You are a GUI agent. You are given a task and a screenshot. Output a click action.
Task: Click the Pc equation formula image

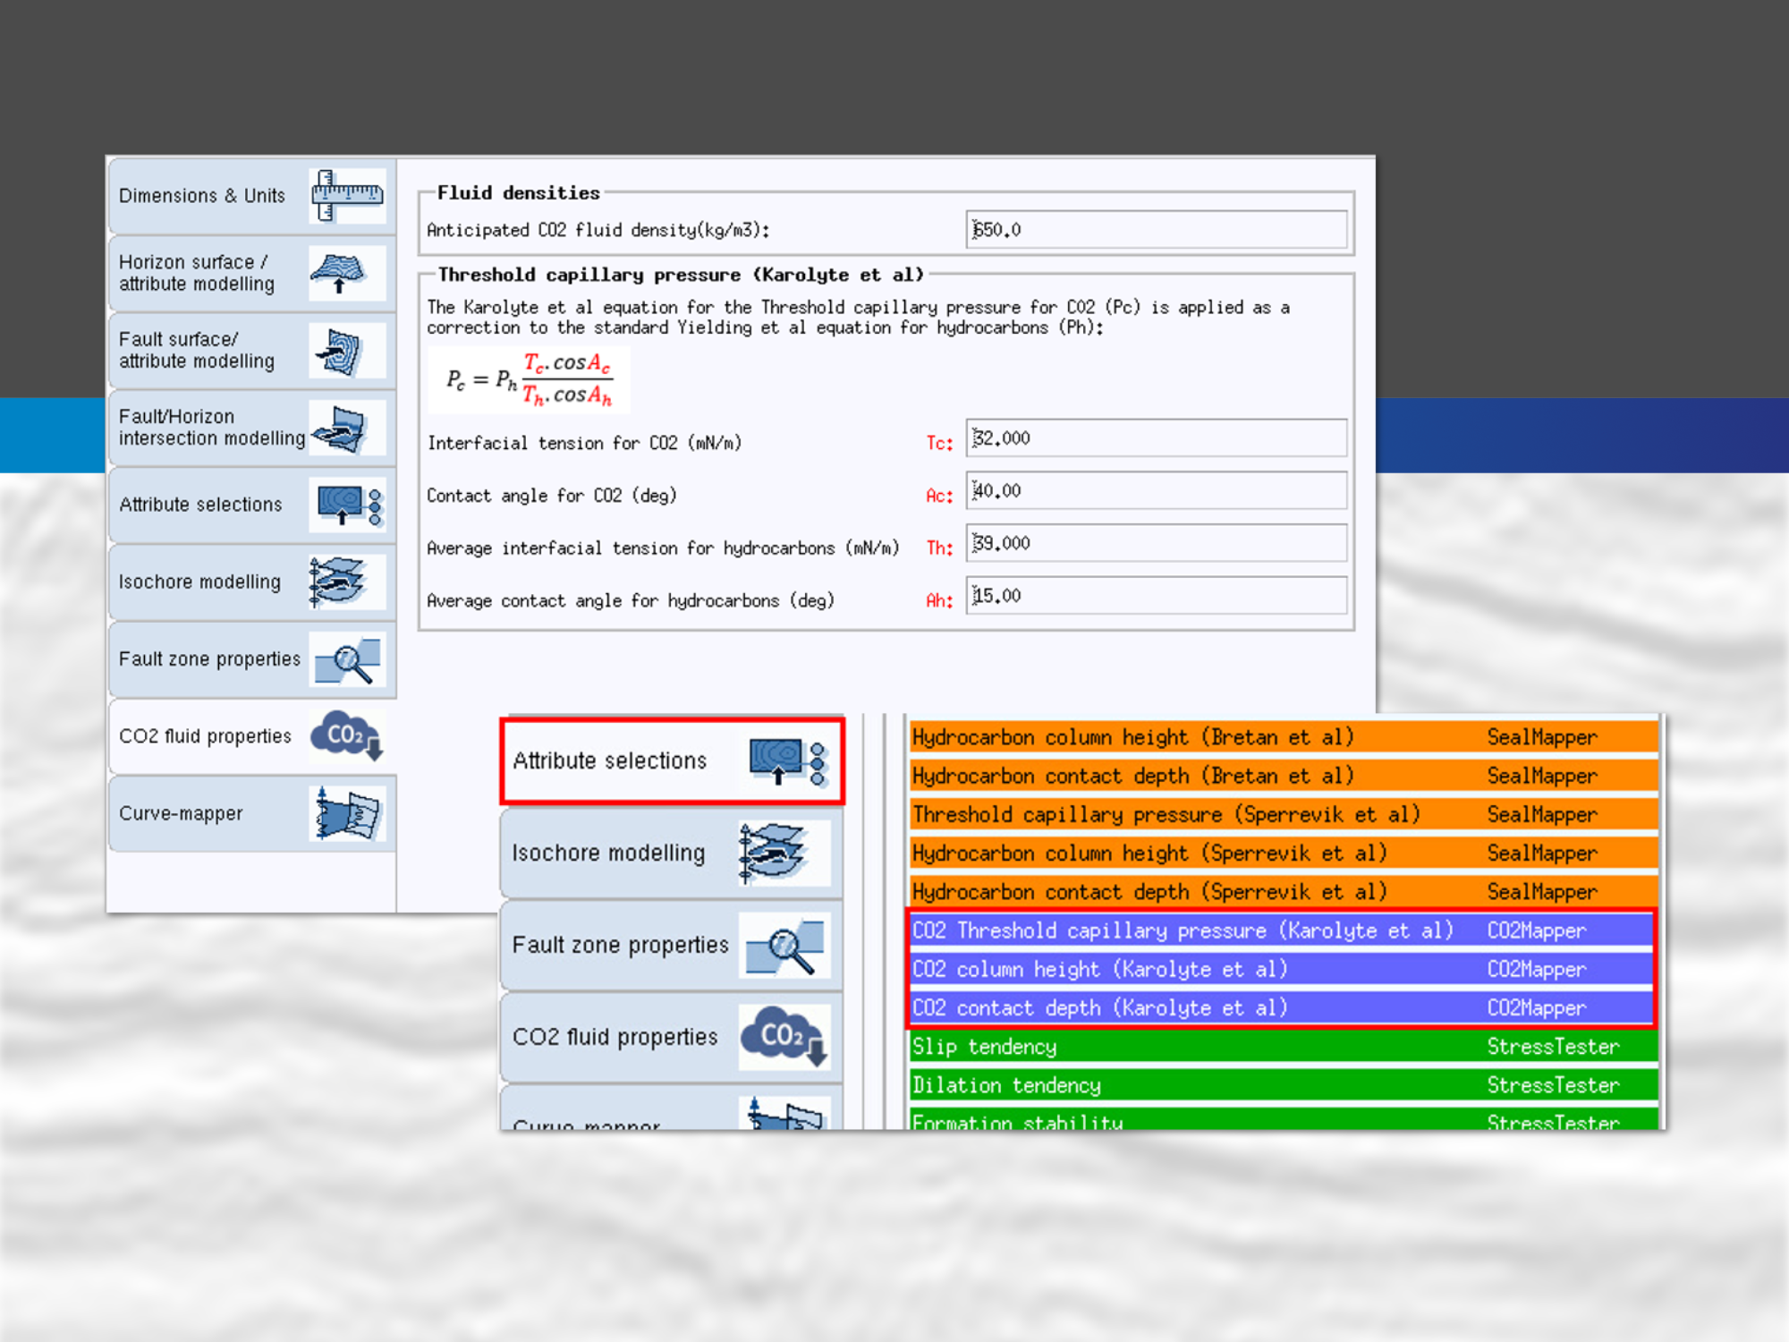pos(529,379)
